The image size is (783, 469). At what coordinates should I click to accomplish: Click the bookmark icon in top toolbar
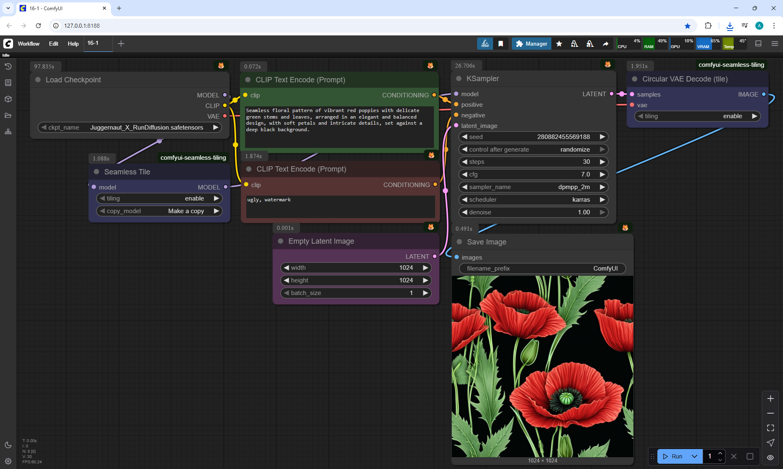[x=501, y=44]
